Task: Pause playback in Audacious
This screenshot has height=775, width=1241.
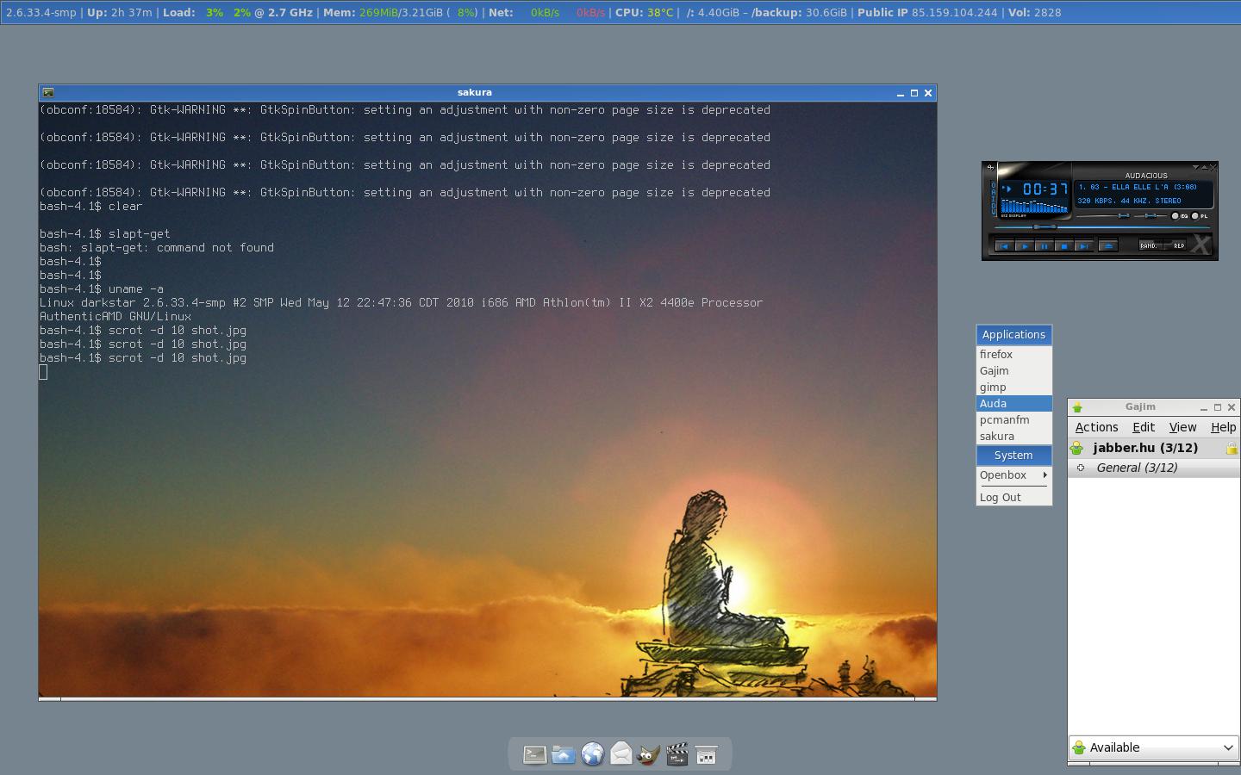Action: (x=1045, y=246)
